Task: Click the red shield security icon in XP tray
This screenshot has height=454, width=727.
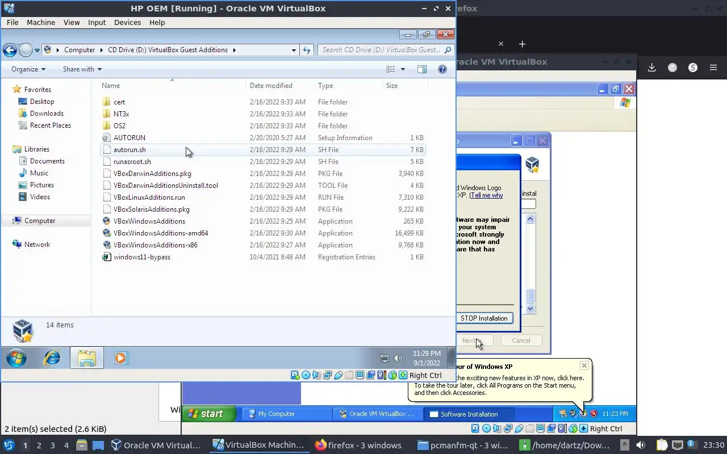Action: (594, 414)
